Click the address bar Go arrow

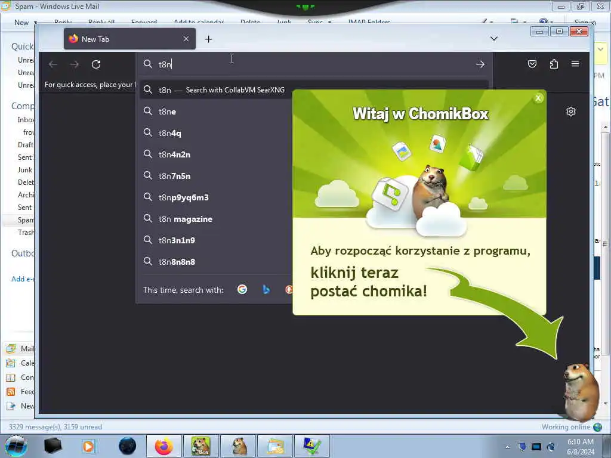pyautogui.click(x=480, y=64)
